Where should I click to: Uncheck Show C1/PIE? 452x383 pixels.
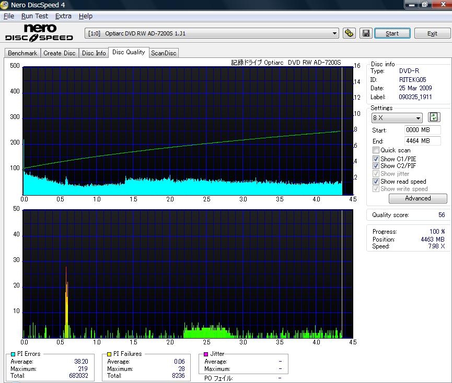(376, 159)
